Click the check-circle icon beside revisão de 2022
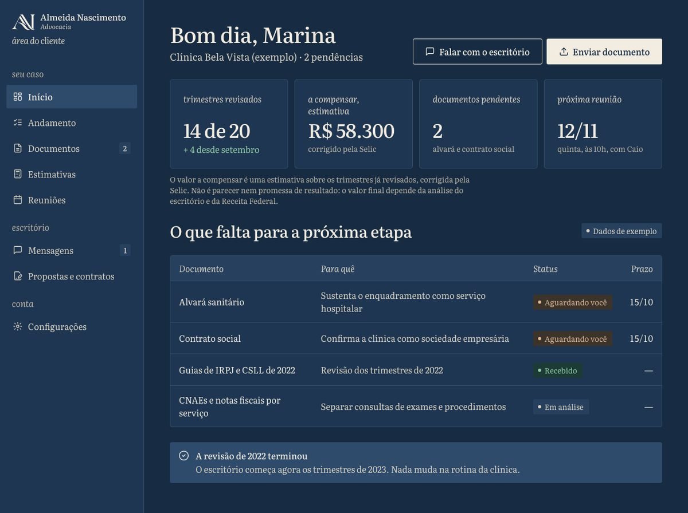This screenshot has width=688, height=513. (184, 456)
